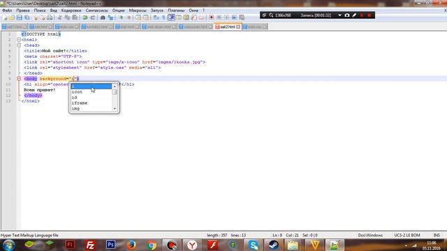Click the UCS-2 LE BOM status field
This screenshot has width=447, height=251.
coord(407,236)
